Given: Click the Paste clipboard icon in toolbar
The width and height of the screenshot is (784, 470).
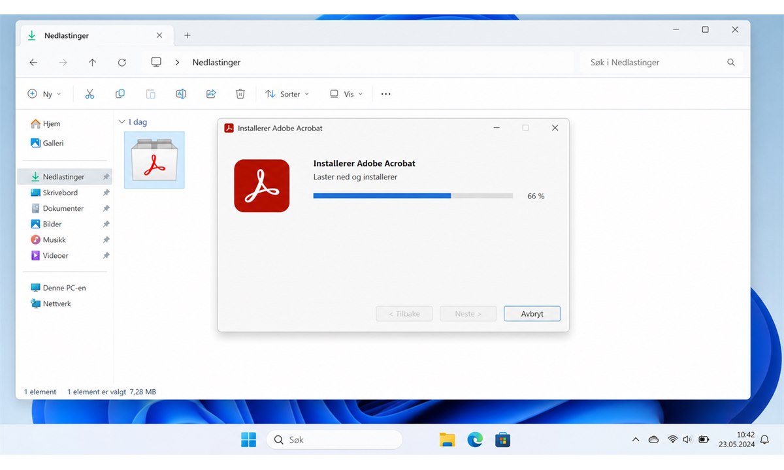Looking at the screenshot, I should 151,94.
